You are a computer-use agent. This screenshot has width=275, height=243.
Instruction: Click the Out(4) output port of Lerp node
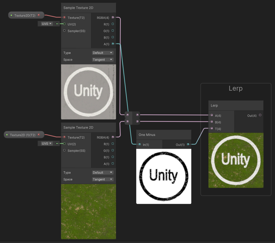(260, 115)
